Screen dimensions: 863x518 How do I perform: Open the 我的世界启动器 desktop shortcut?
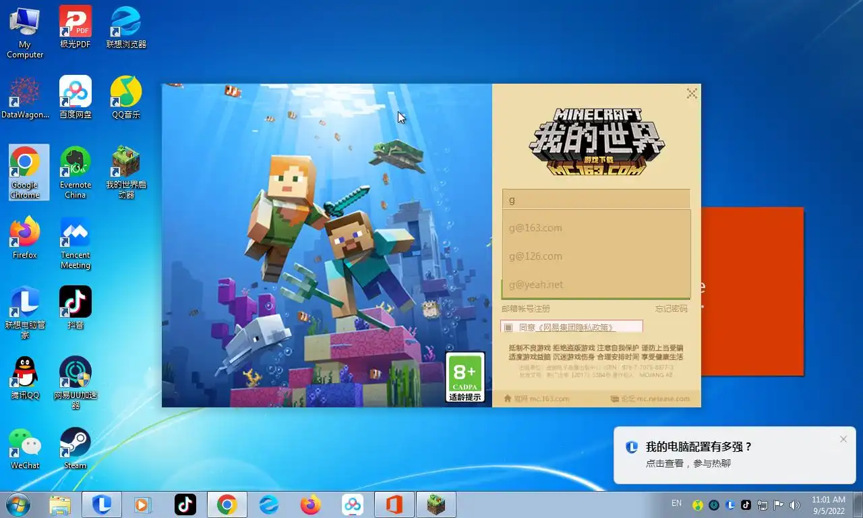[x=126, y=173]
